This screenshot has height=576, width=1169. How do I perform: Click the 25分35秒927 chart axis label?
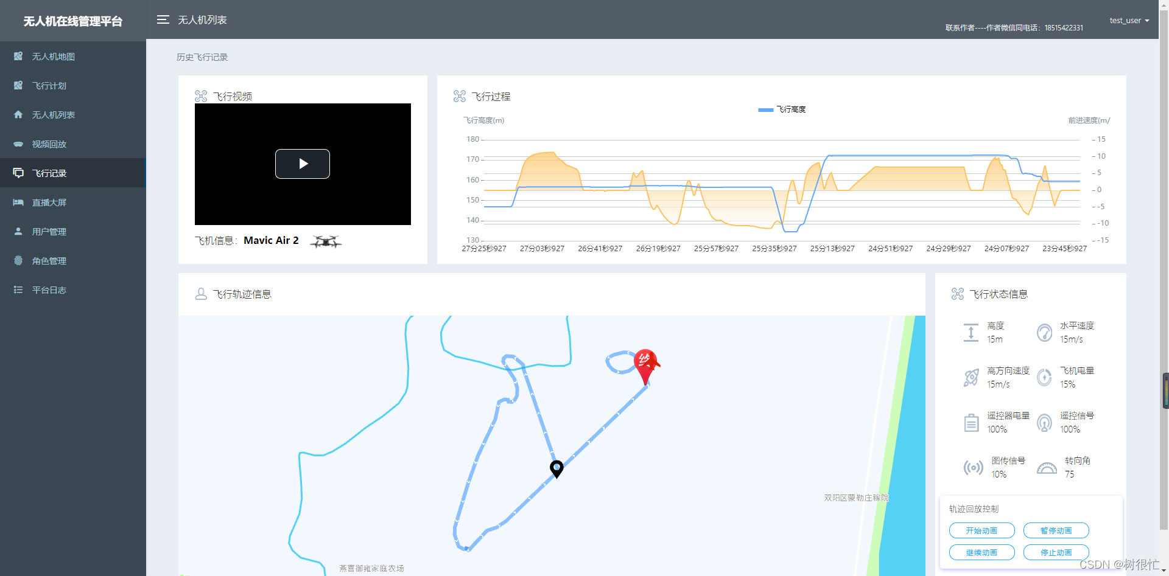[774, 248]
